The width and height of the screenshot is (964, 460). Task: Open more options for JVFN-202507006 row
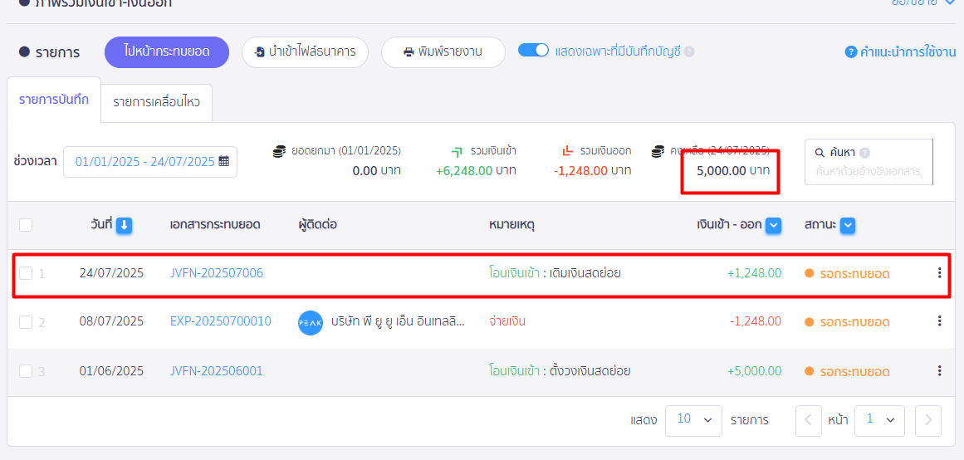click(x=939, y=273)
